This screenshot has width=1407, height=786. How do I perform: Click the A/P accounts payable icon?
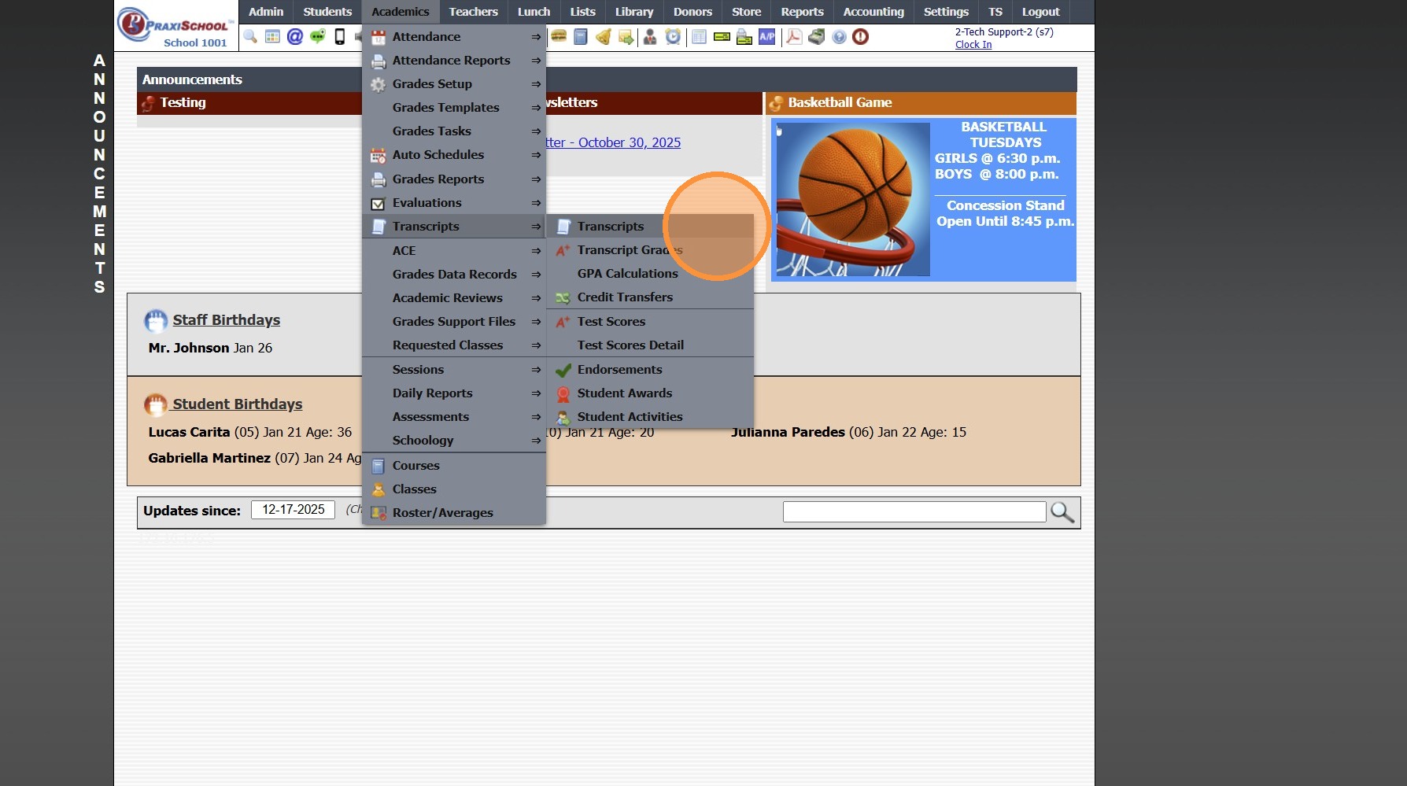[x=767, y=37]
